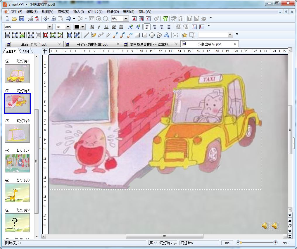This screenshot has width=297, height=249.
Task: Select the ellipse shape tool
Action: coord(152,35)
